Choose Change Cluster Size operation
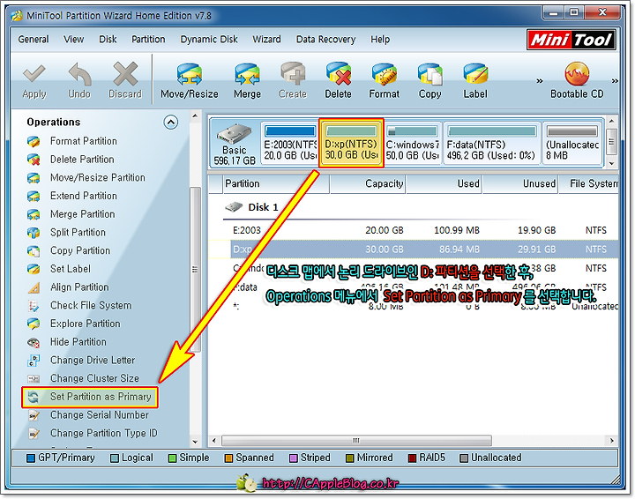 (94, 377)
